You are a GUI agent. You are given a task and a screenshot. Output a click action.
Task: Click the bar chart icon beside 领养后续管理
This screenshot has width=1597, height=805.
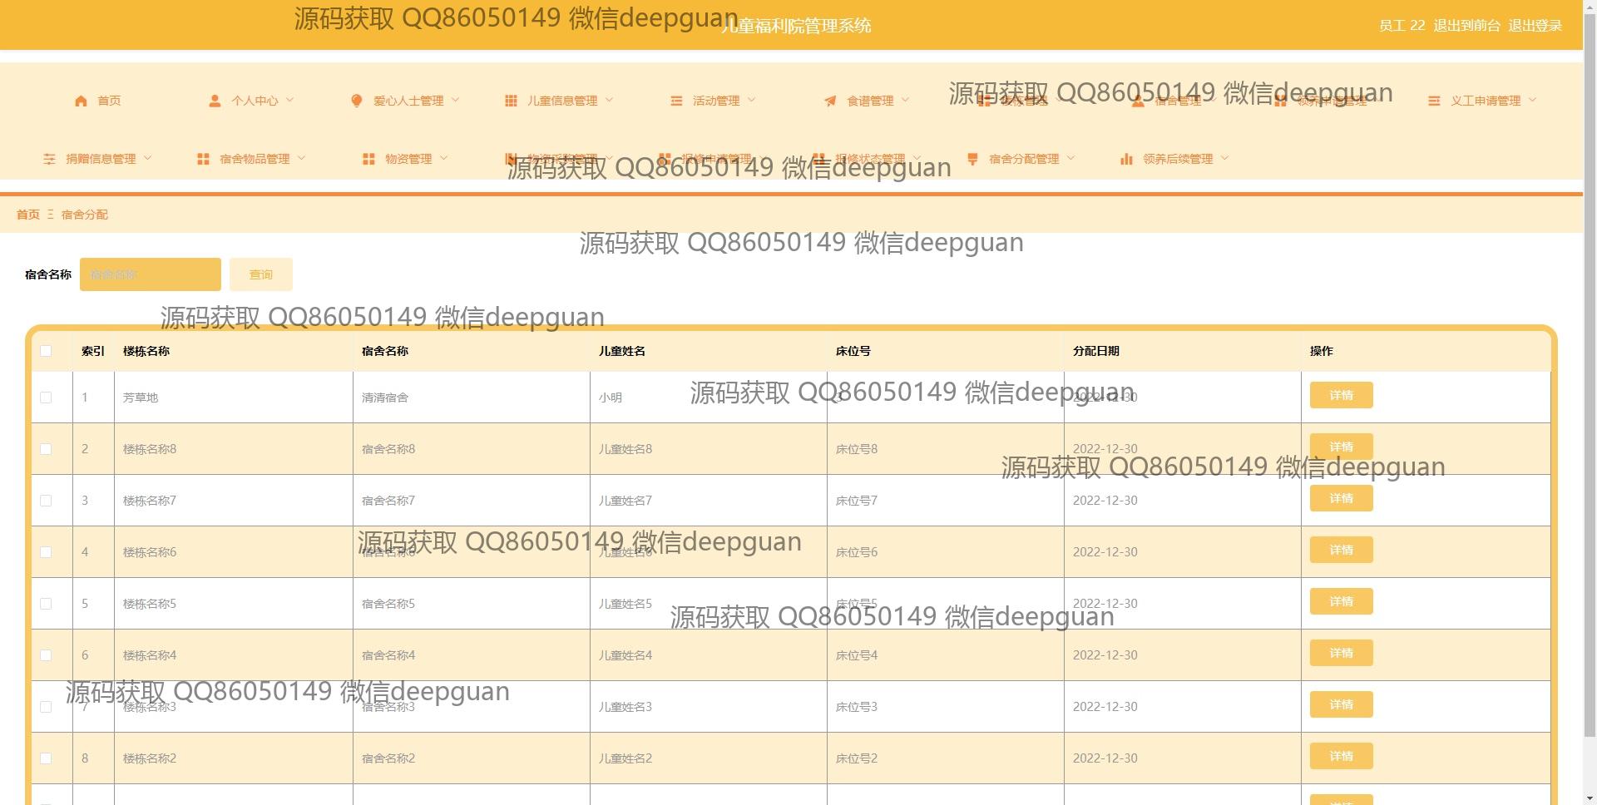(1126, 159)
